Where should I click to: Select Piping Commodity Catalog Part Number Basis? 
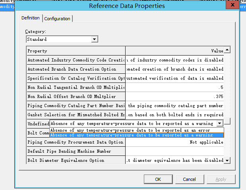pos(76,106)
